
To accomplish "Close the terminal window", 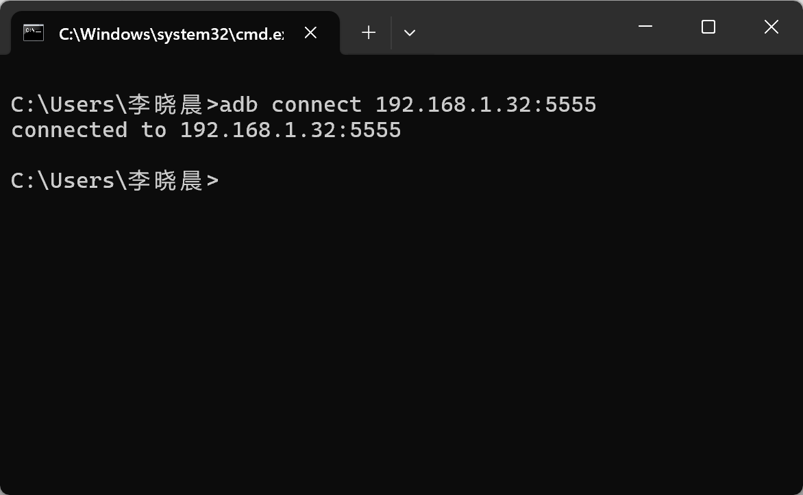I will [x=771, y=27].
